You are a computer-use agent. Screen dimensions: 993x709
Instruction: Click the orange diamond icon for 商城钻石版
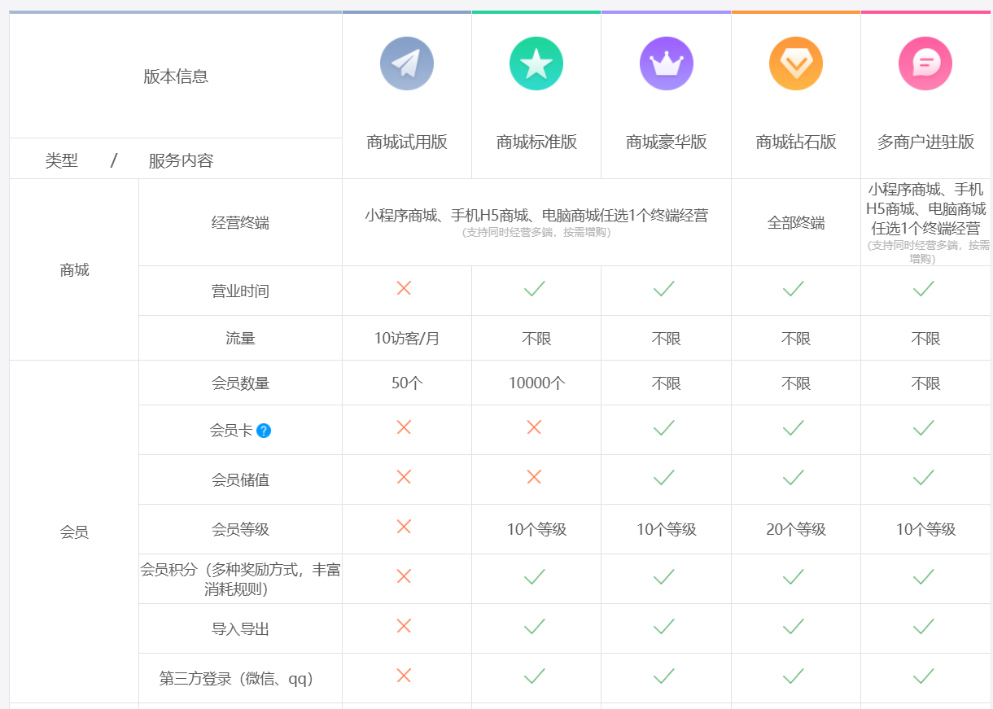click(x=796, y=63)
